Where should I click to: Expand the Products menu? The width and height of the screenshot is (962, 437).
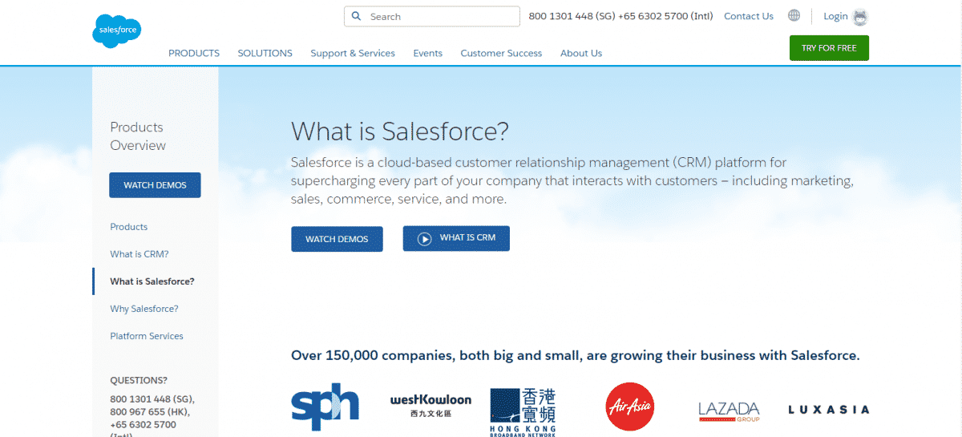(x=194, y=53)
